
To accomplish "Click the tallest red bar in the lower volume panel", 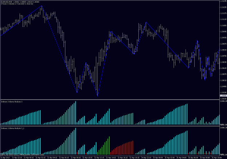I will [133, 148].
